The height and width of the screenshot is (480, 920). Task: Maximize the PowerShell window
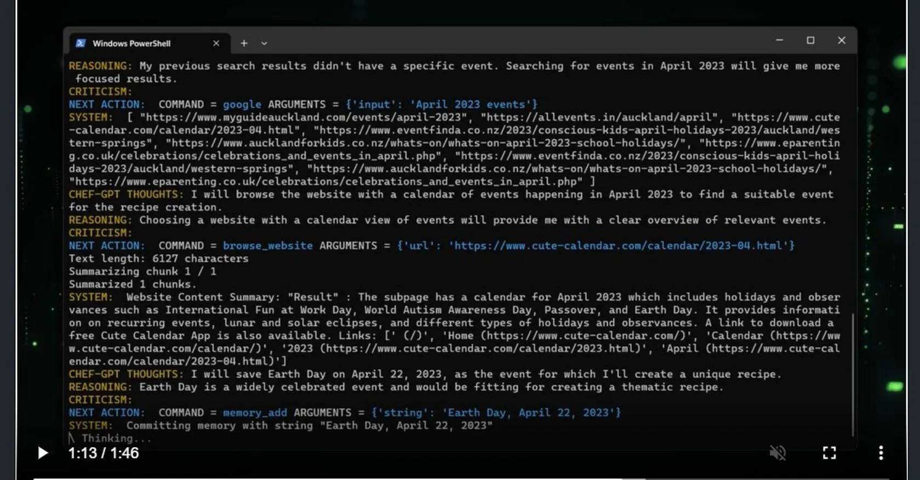click(810, 40)
